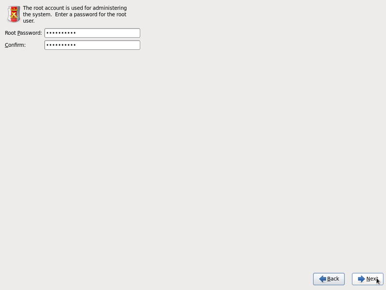Focus the Confirm password input field
386x290 pixels.
point(92,45)
